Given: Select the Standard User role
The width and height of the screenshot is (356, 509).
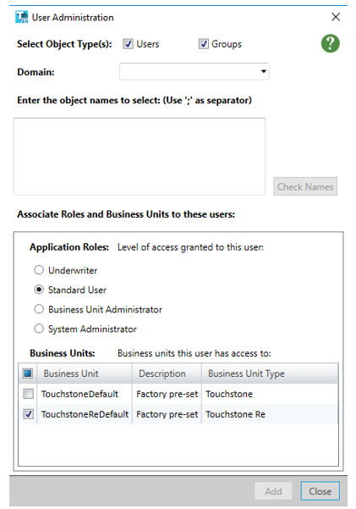Looking at the screenshot, I should coord(39,290).
